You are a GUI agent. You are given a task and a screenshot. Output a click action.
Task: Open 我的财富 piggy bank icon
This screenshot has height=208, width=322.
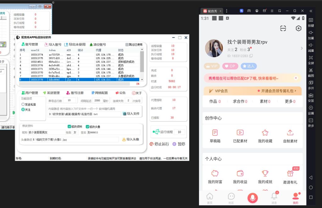(215, 173)
